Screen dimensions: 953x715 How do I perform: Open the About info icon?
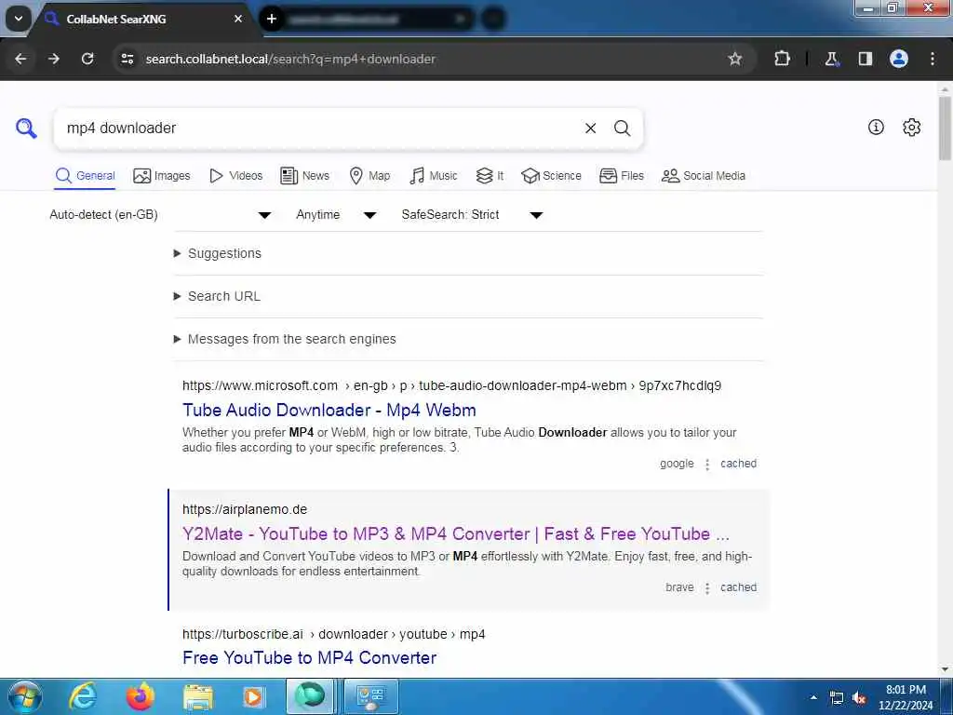point(876,127)
